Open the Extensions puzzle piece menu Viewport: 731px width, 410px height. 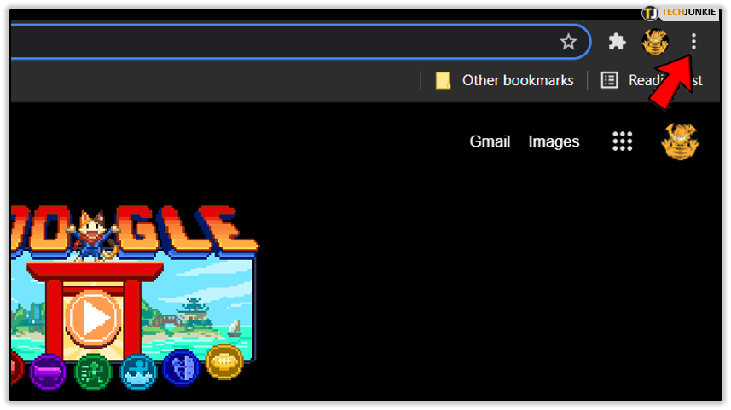point(617,42)
